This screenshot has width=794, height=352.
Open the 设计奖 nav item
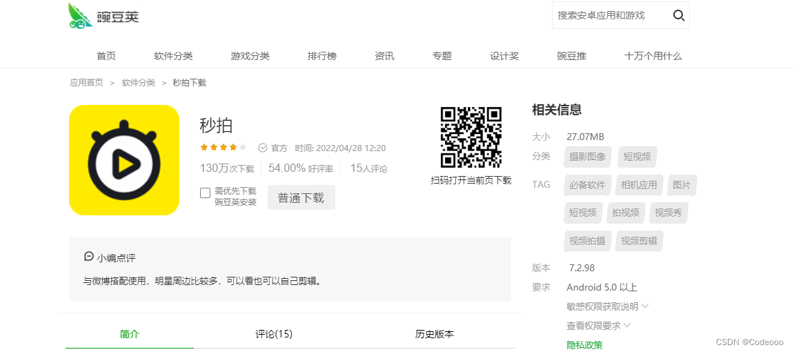tap(504, 56)
